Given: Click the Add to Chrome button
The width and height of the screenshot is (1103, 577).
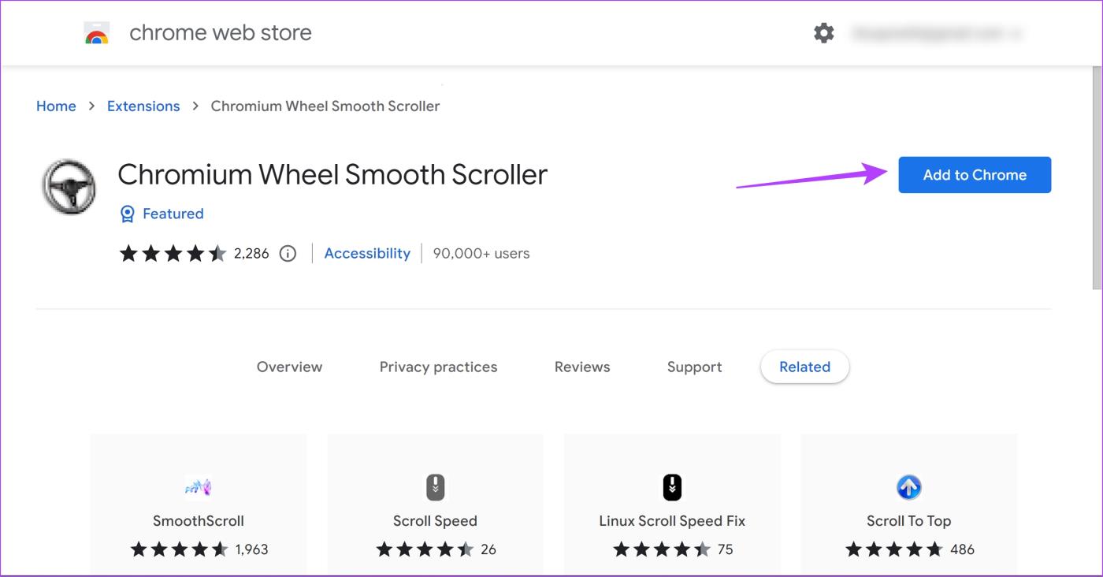Looking at the screenshot, I should [974, 174].
